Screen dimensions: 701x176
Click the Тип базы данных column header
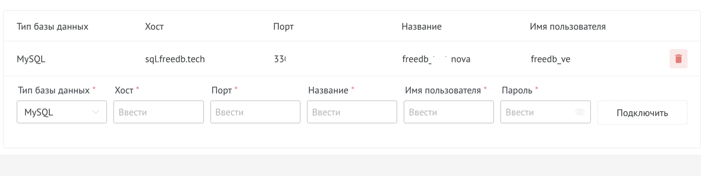tap(53, 27)
